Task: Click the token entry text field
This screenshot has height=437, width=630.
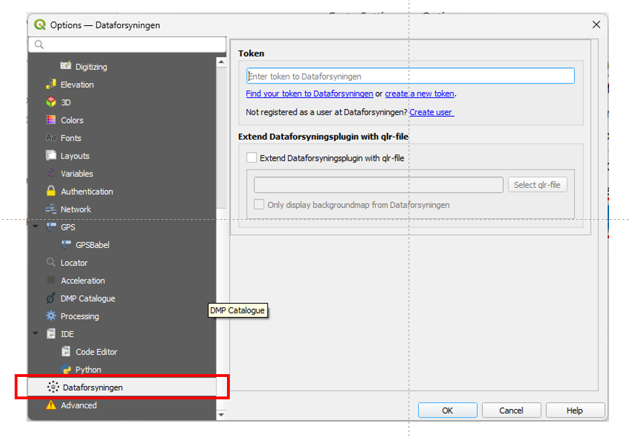Action: coord(410,76)
